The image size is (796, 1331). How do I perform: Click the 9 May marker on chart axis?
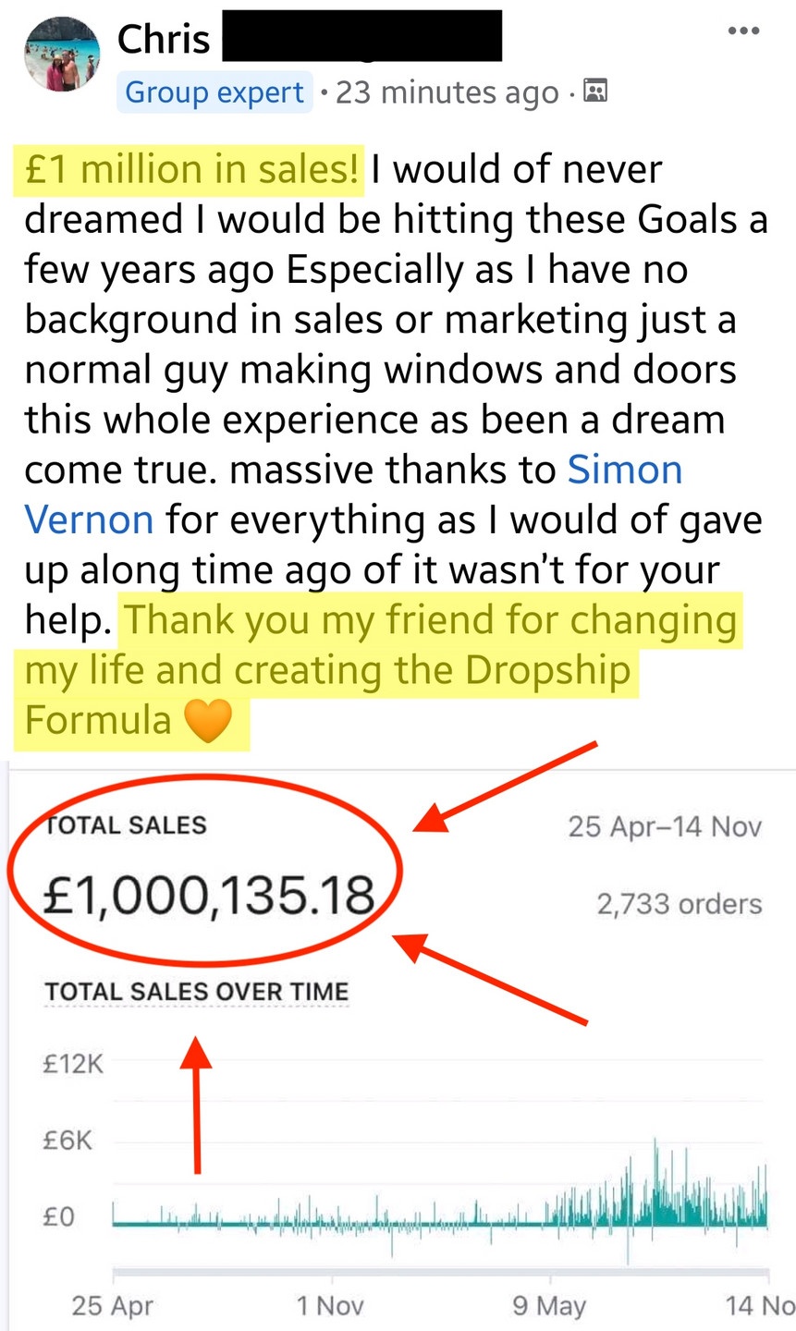(x=549, y=1305)
